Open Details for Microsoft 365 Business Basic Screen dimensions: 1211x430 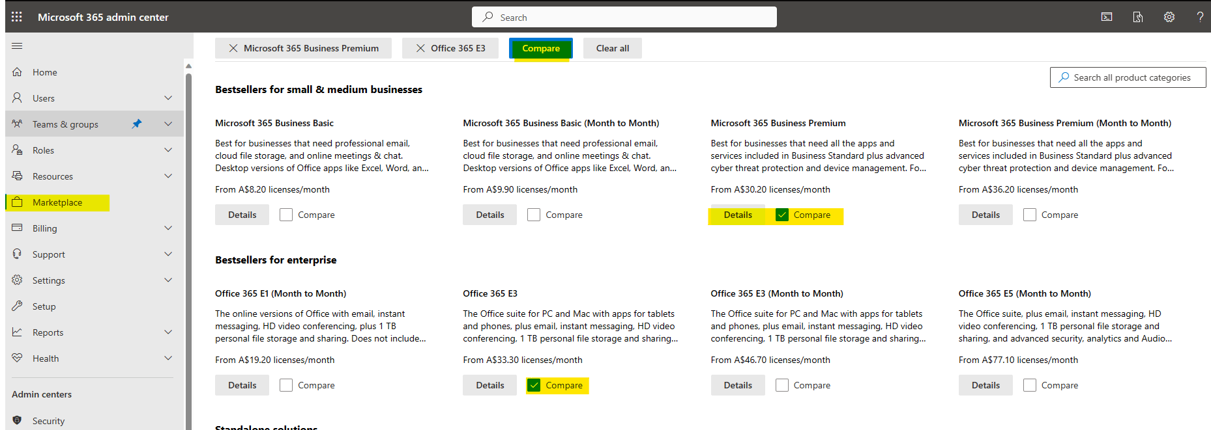[242, 215]
